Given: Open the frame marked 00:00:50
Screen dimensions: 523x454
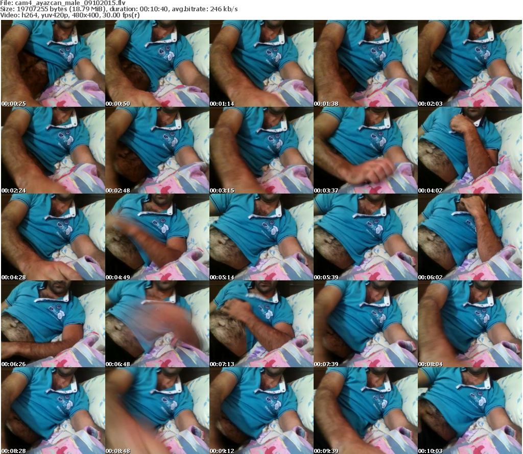Looking at the screenshot, I should (157, 63).
